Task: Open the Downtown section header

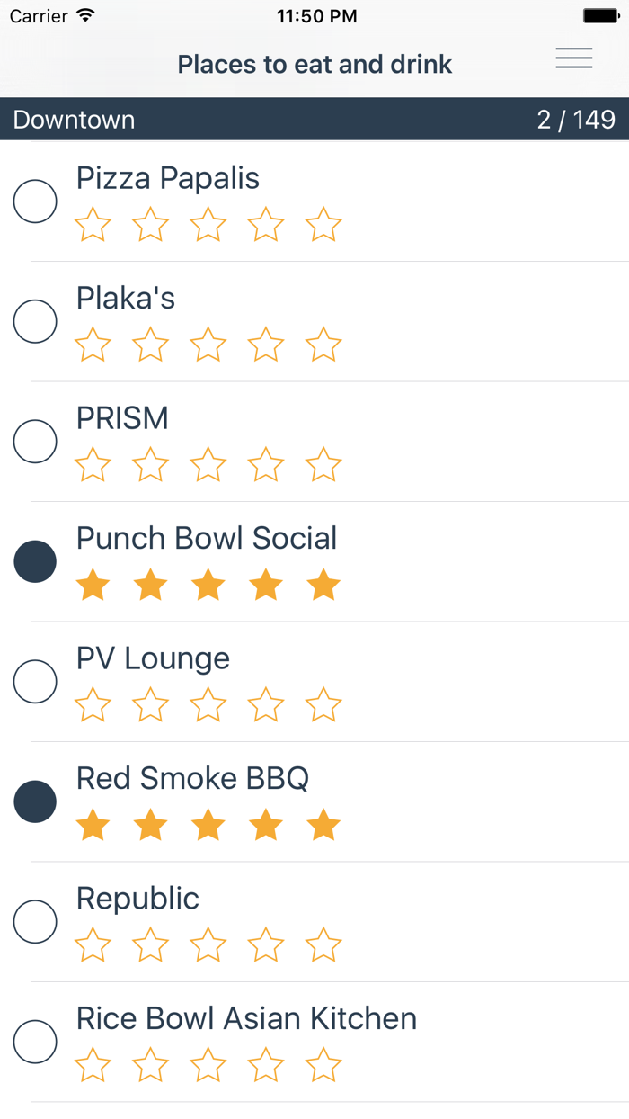Action: click(72, 119)
